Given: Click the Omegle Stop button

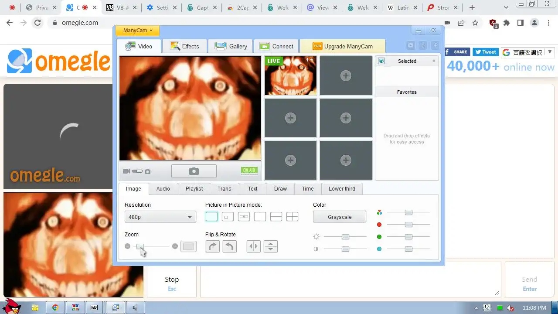Looking at the screenshot, I should 172,280.
